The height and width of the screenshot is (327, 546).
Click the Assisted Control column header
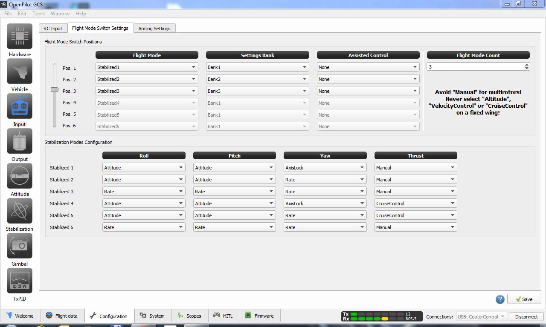pyautogui.click(x=368, y=55)
